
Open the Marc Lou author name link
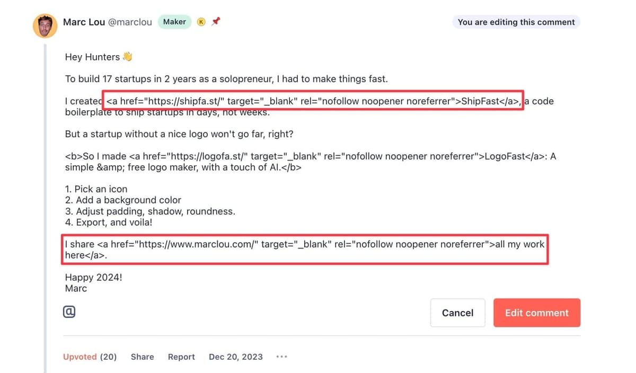pyautogui.click(x=84, y=22)
